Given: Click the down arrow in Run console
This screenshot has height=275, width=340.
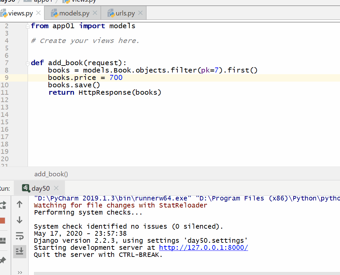Looking at the screenshot, I should coord(20,220).
